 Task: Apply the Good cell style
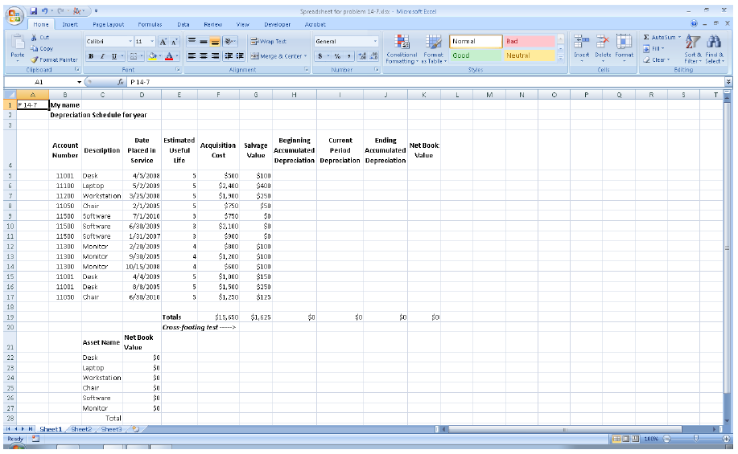pos(476,55)
